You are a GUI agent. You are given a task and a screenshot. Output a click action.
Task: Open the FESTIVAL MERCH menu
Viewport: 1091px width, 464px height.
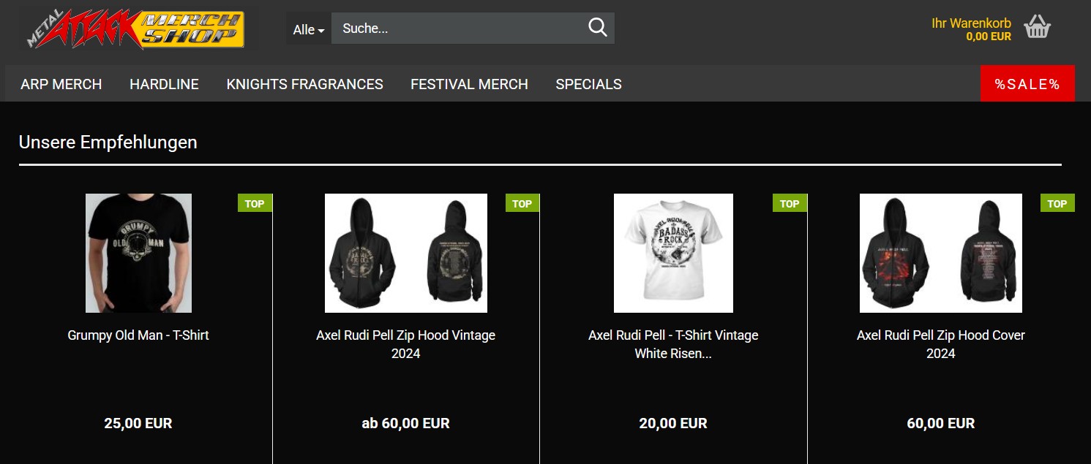pos(469,84)
